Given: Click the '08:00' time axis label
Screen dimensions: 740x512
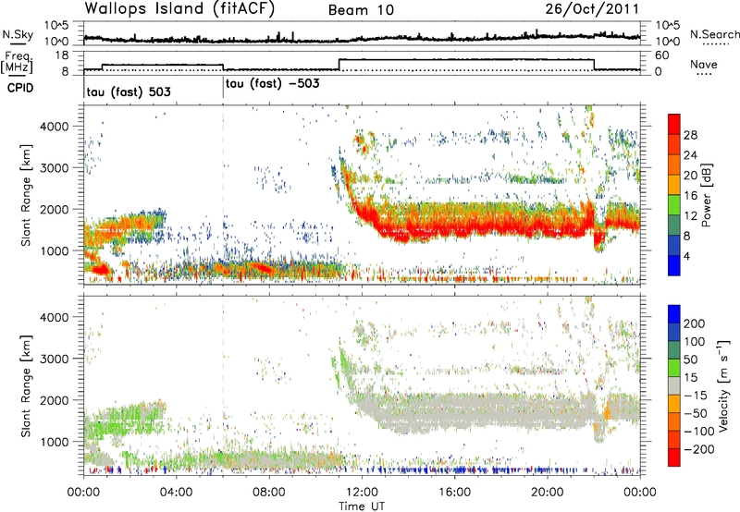Looking at the screenshot, I should click(x=269, y=493).
